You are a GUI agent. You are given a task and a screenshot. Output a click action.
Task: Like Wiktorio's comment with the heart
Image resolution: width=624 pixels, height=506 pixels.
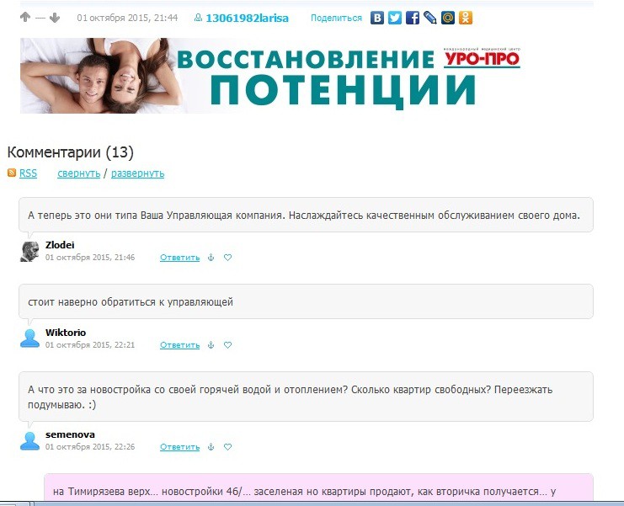[x=227, y=345]
